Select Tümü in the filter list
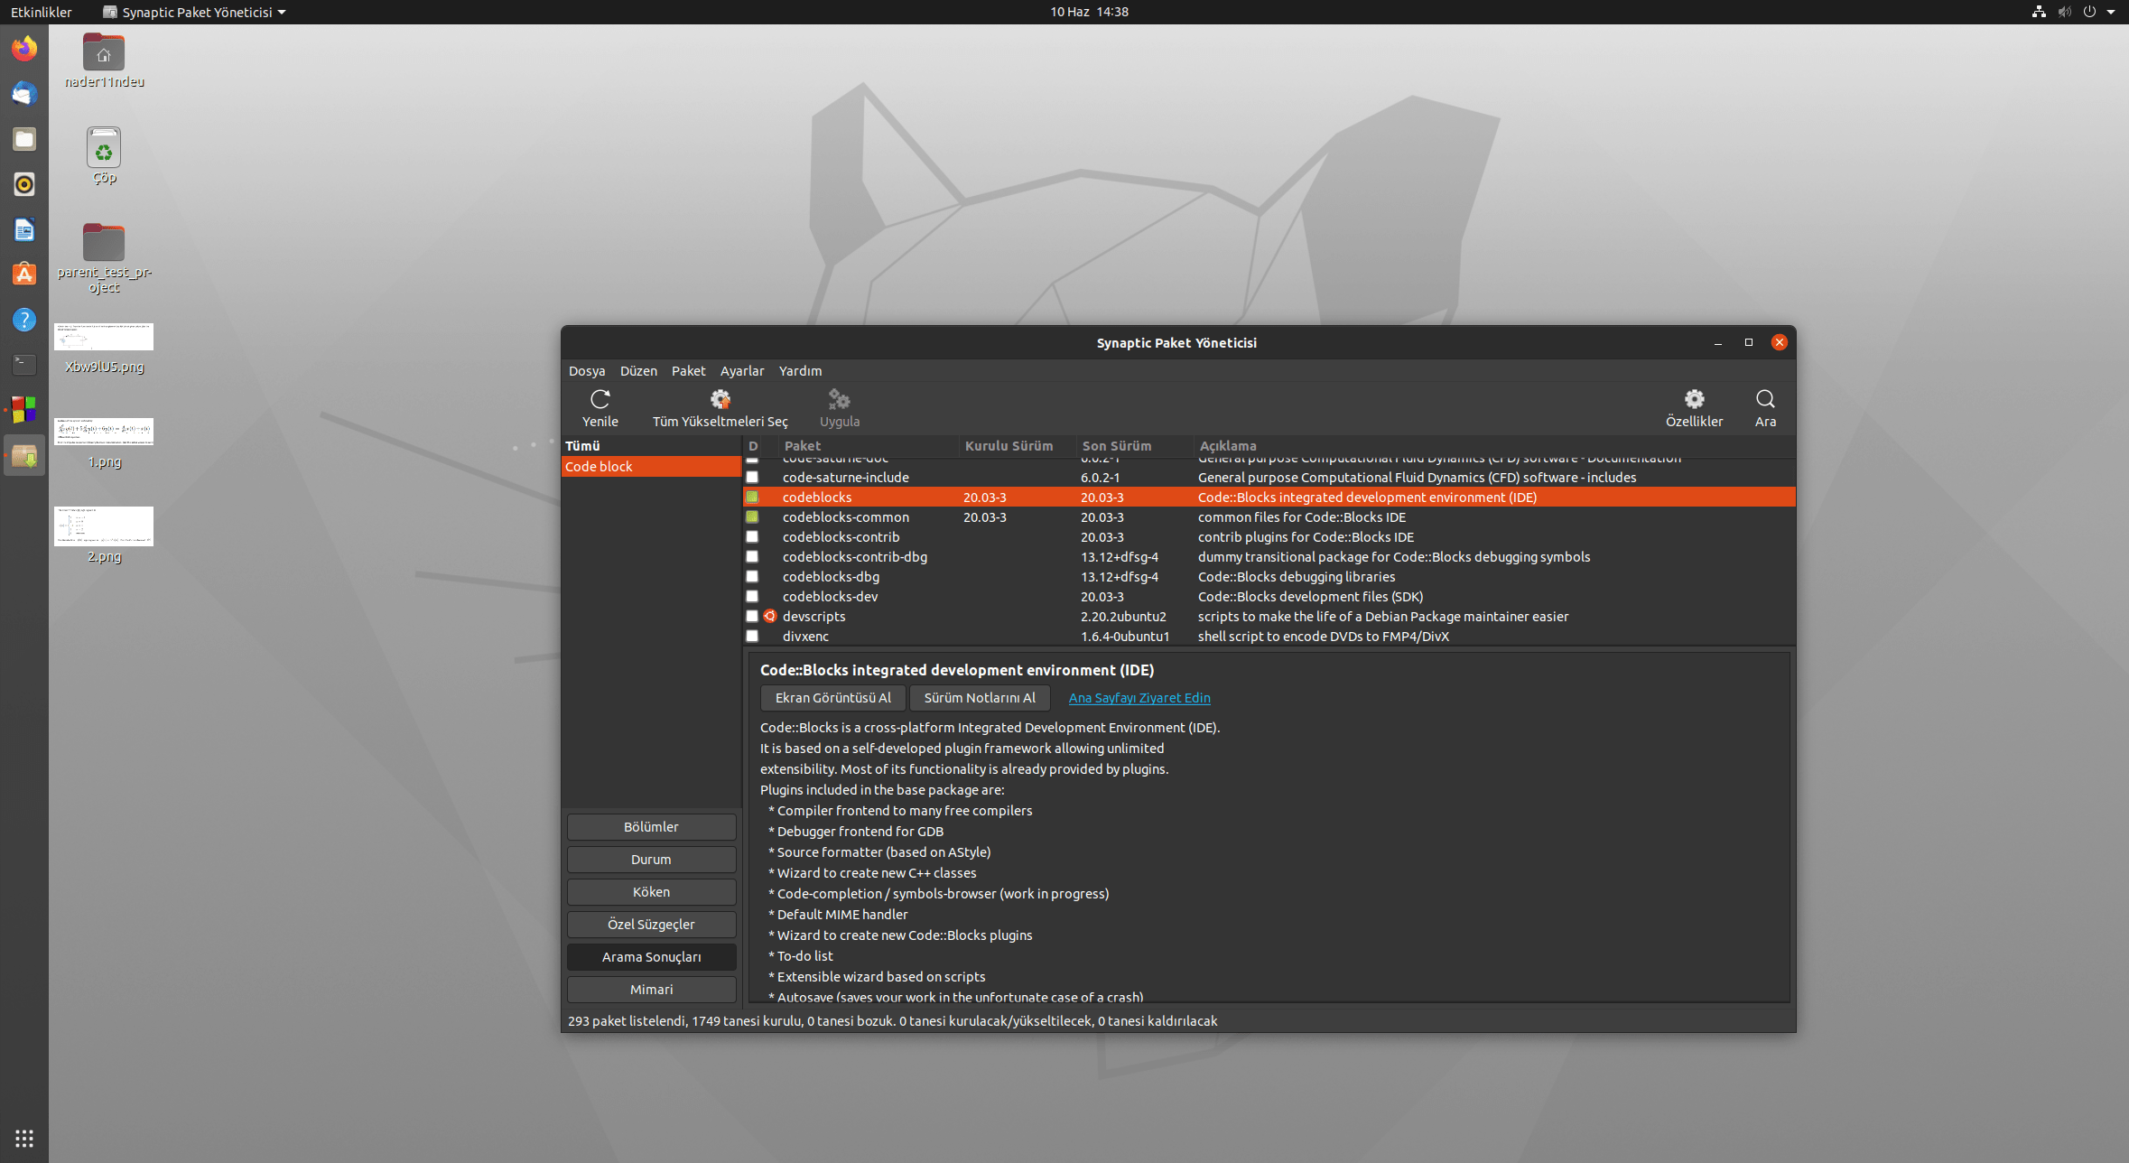The width and height of the screenshot is (2129, 1163). point(650,446)
